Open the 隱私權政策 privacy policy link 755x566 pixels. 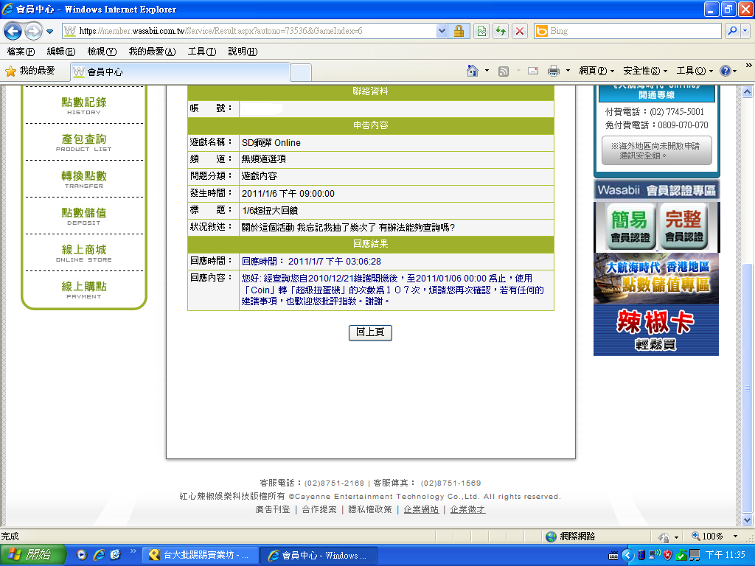[369, 509]
